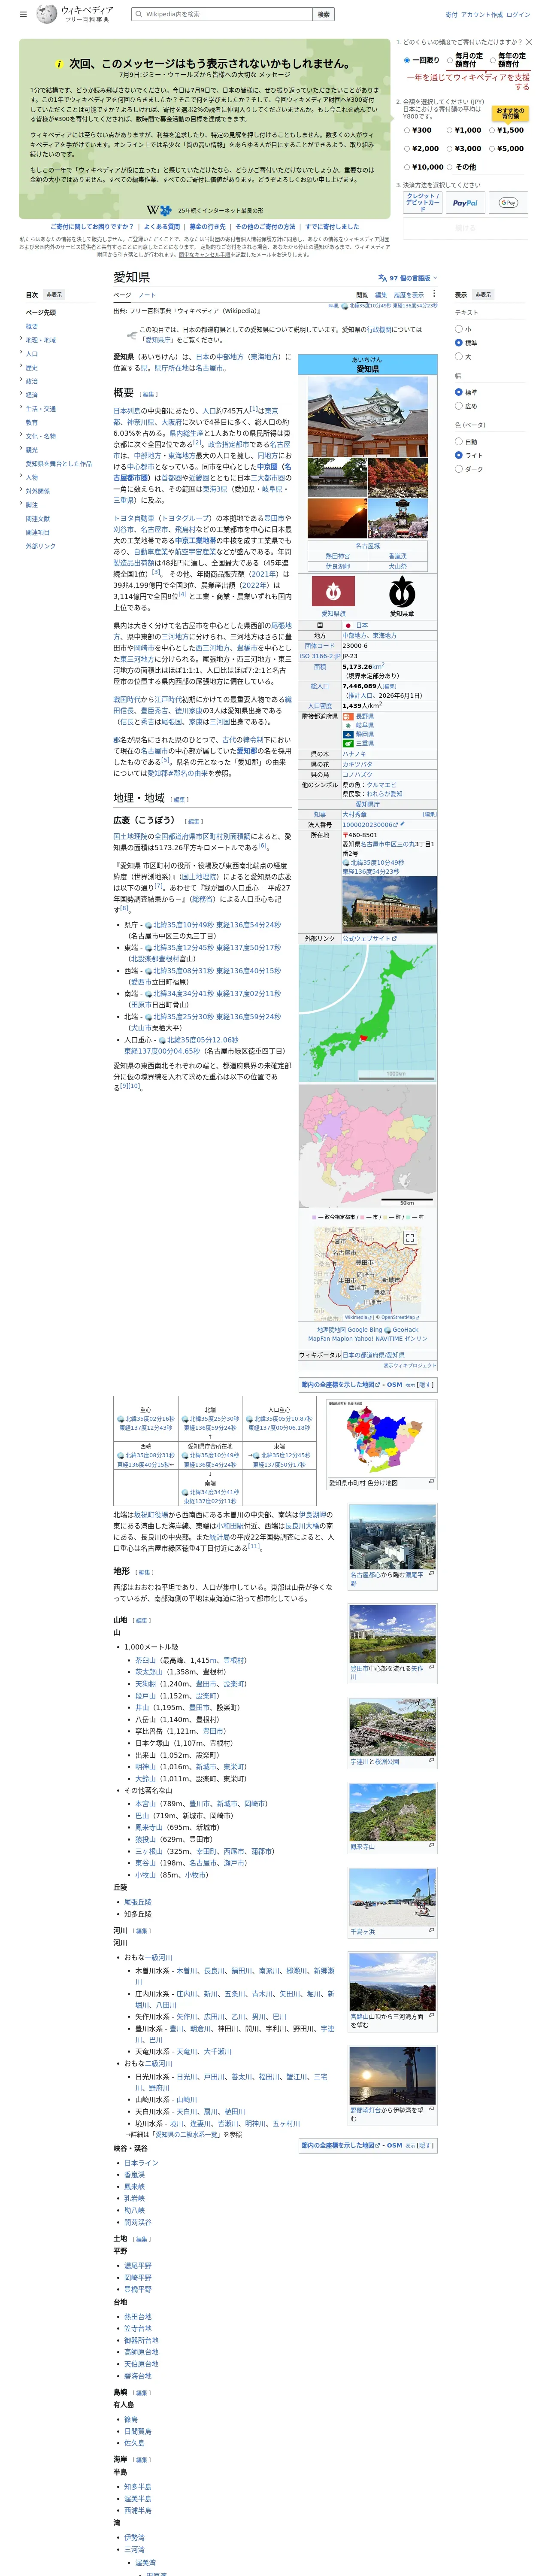This screenshot has width=551, height=2576.
Task: Open the 編集 tab
Action: coord(381,295)
